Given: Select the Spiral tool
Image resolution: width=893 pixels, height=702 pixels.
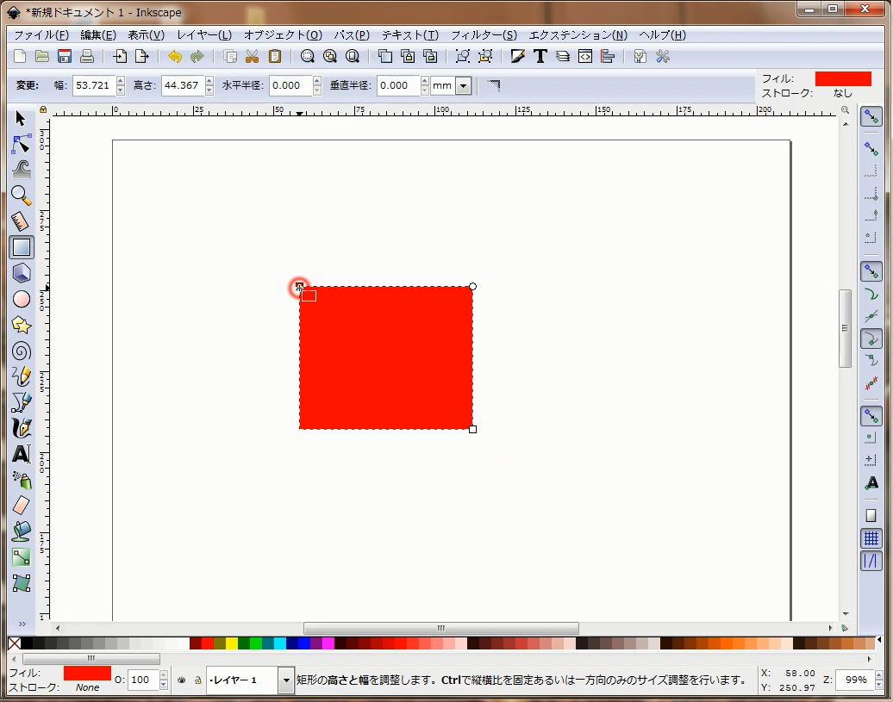Looking at the screenshot, I should (22, 351).
